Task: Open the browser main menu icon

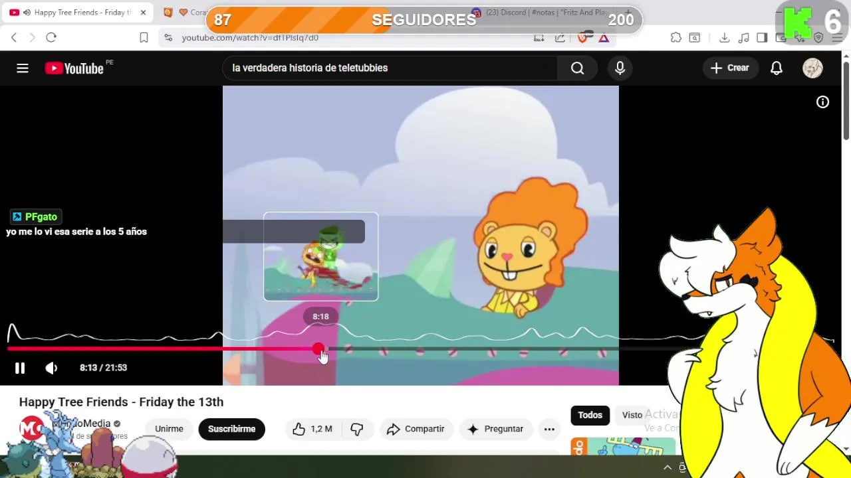Action: 837,38
